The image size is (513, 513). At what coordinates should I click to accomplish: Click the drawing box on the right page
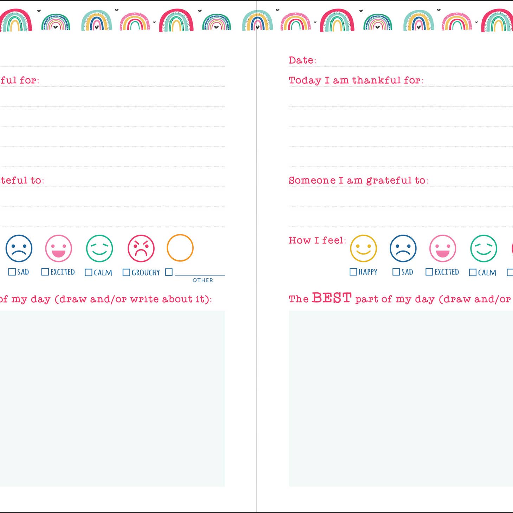[x=401, y=398]
